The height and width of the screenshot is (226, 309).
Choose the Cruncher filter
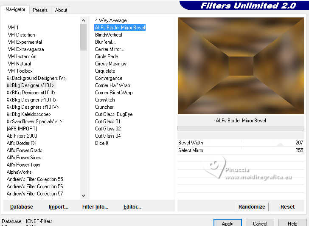pyautogui.click(x=104, y=107)
